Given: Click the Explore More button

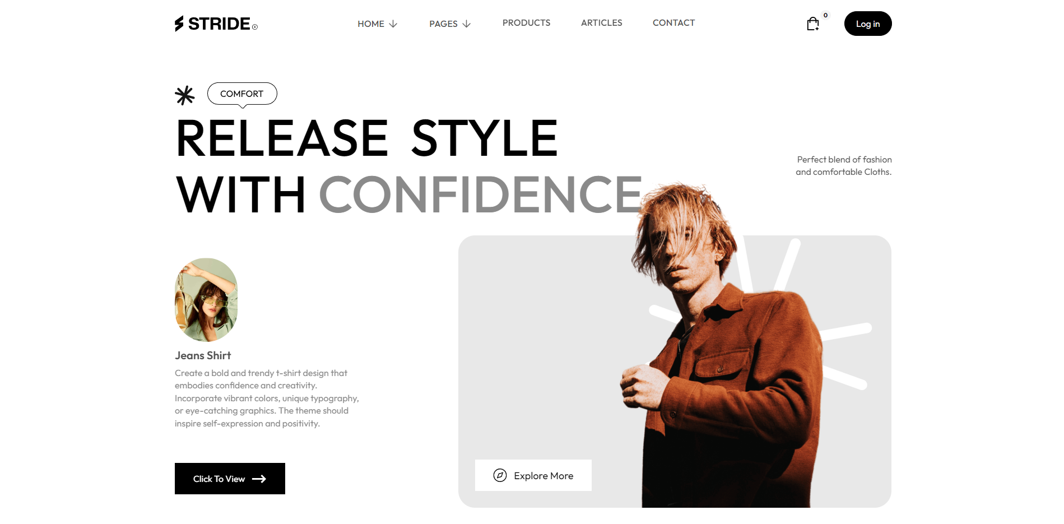Looking at the screenshot, I should pos(533,475).
